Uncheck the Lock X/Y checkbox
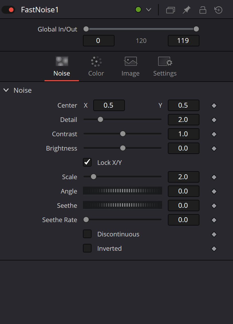Image resolution: width=233 pixels, height=324 pixels. [87, 162]
